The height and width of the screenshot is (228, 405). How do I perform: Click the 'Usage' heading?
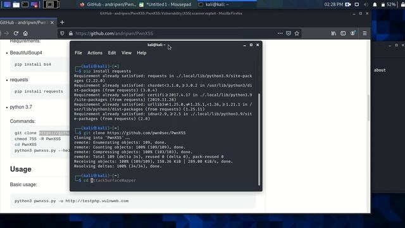[21, 169]
